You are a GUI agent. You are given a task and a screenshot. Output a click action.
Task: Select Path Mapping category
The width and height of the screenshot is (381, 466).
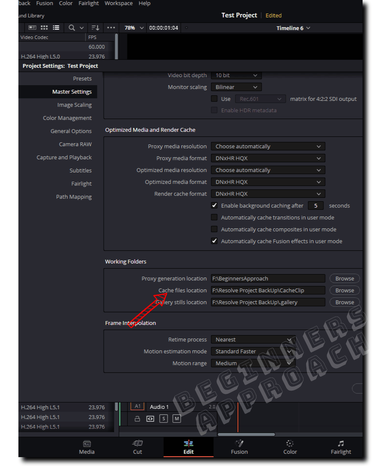pos(74,197)
